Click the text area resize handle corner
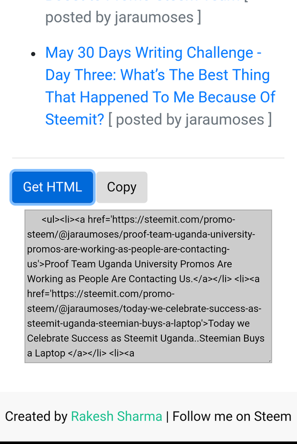The width and height of the screenshot is (297, 444). pyautogui.click(x=270, y=360)
